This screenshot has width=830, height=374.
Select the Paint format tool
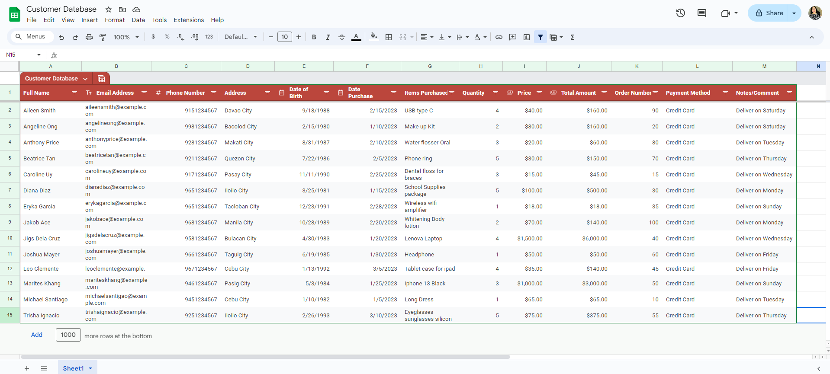pyautogui.click(x=103, y=37)
